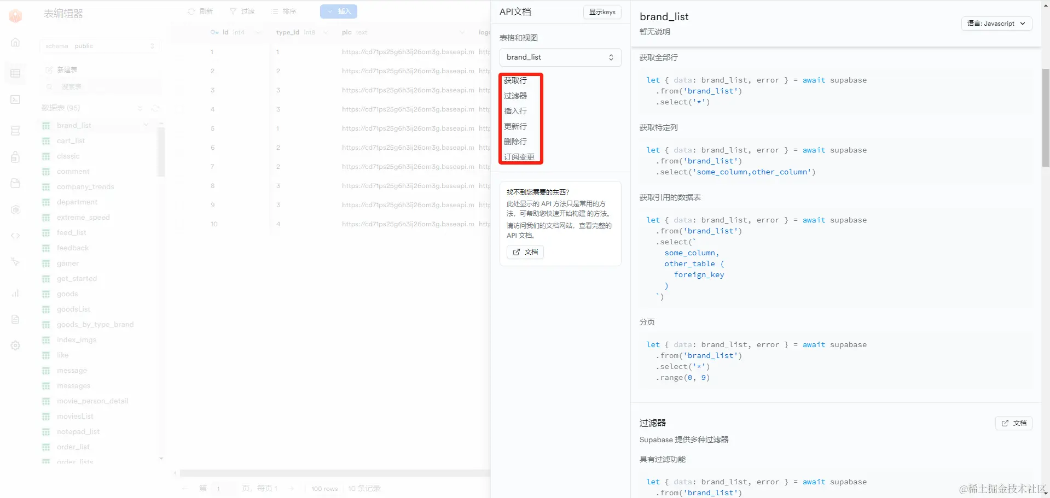Jump to the 过滤器 section
The height and width of the screenshot is (498, 1050).
tap(515, 96)
